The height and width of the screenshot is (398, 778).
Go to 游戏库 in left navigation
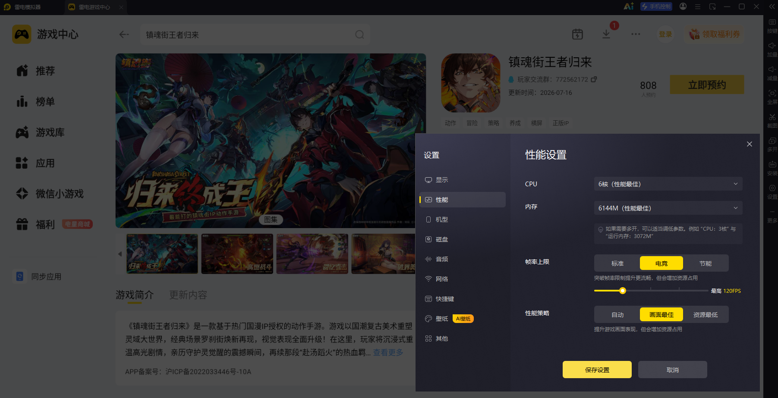click(40, 132)
